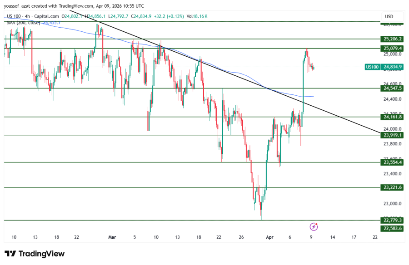Screen dimensions: 409x265
Task: Click the 22,583.6 bottom price label
Action: (x=393, y=228)
